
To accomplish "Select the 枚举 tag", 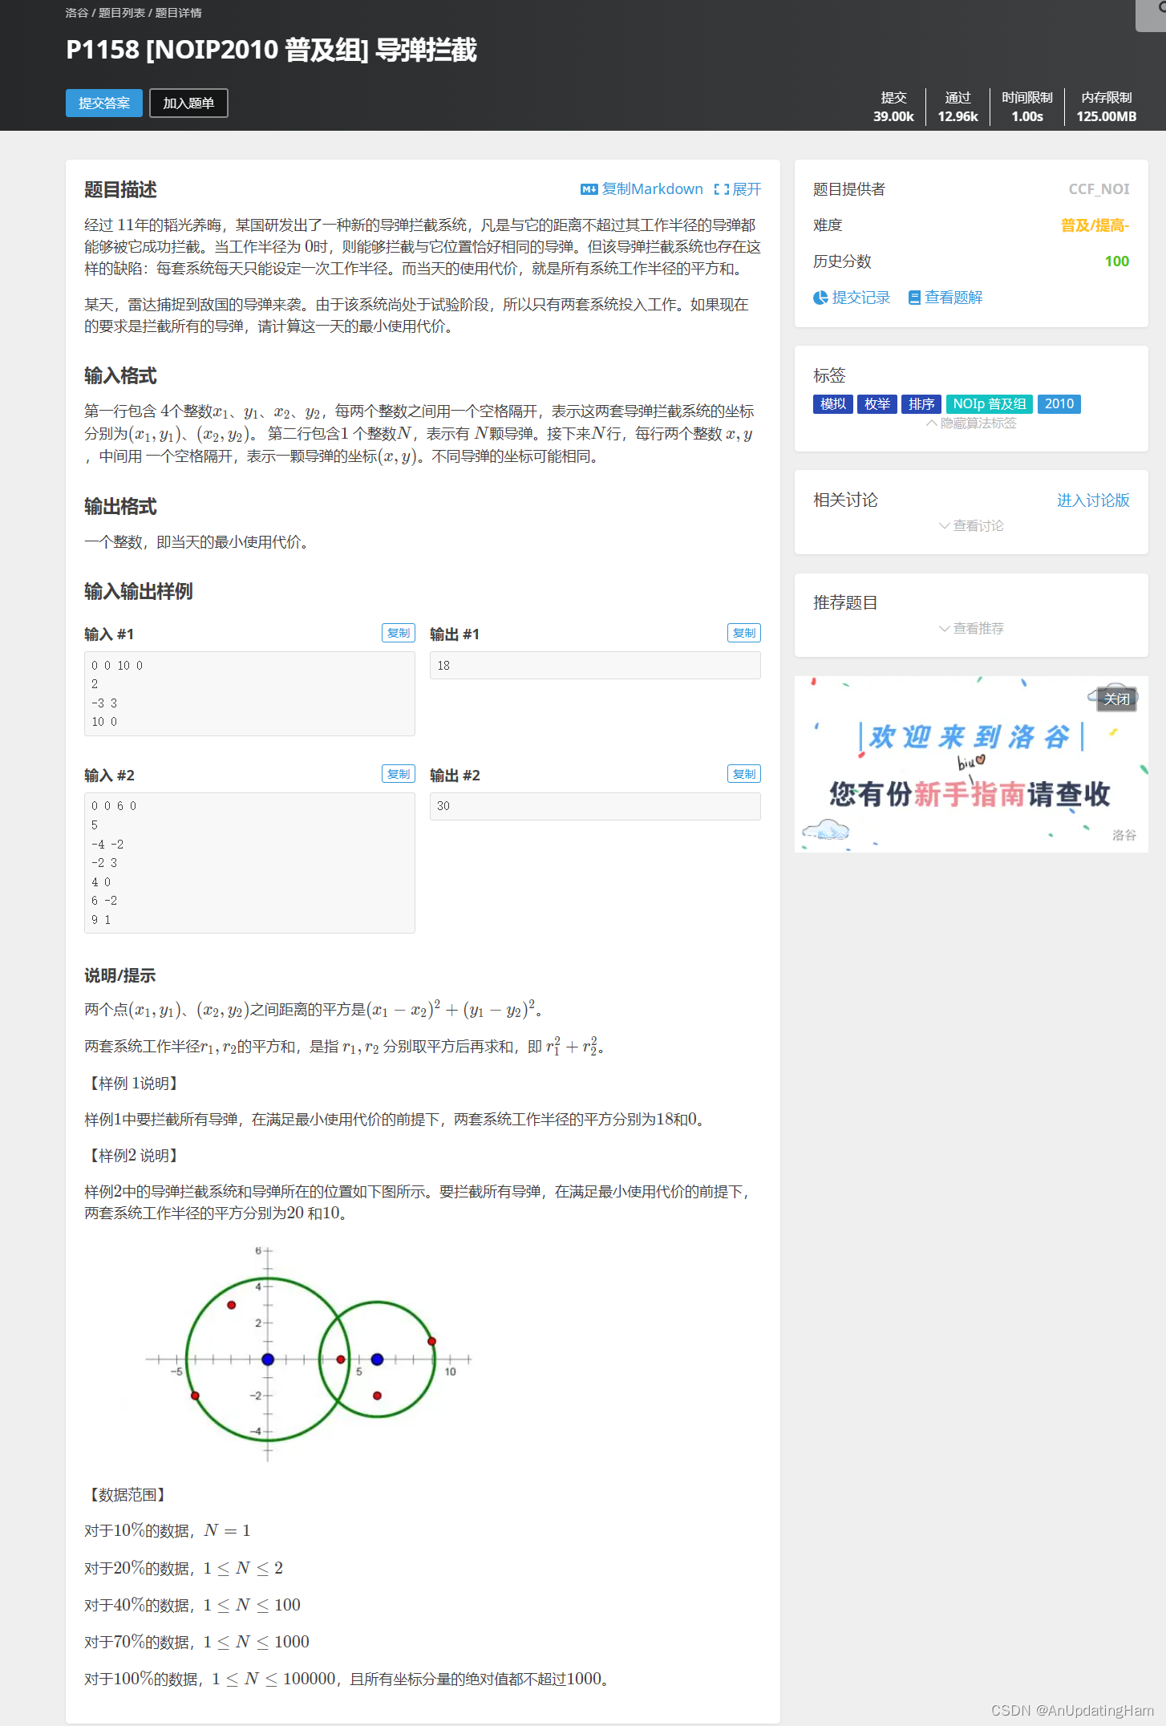I will (x=877, y=404).
